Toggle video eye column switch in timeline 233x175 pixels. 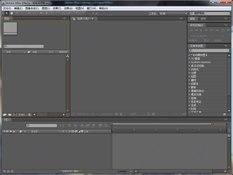point(4,132)
